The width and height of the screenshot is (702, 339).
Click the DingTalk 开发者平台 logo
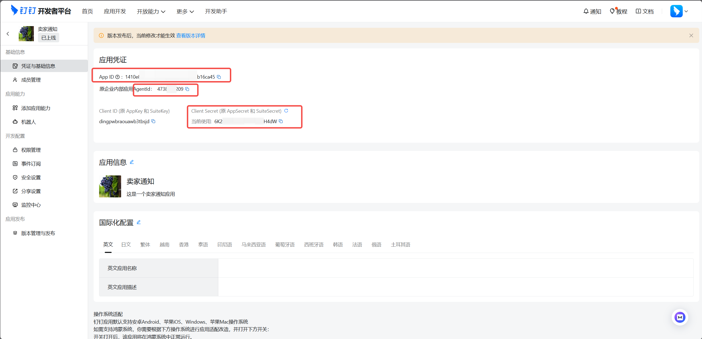point(41,11)
